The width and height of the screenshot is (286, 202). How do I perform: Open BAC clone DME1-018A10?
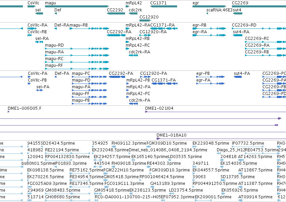[171, 135]
